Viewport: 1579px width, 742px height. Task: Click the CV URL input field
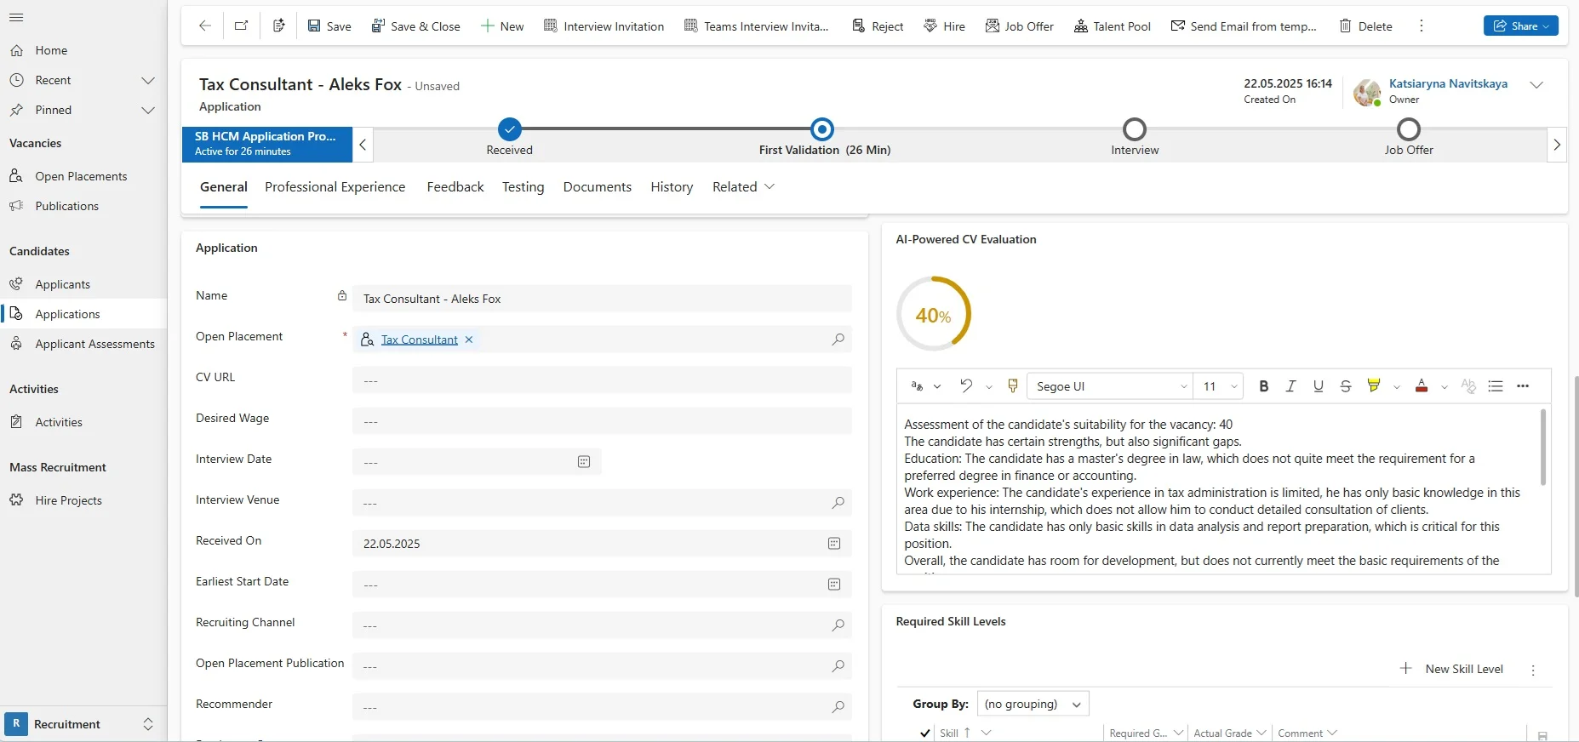click(601, 380)
